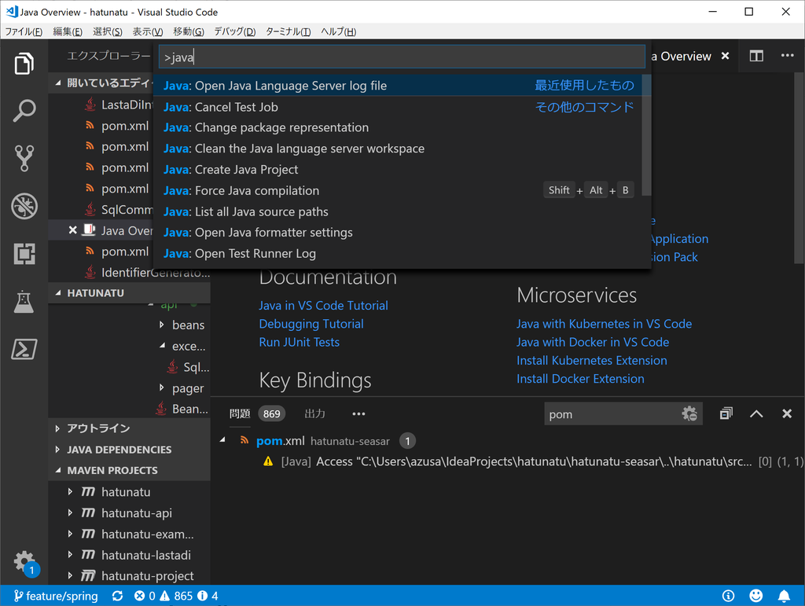Open the notifications bell icon
The width and height of the screenshot is (805, 606).
pyautogui.click(x=784, y=596)
